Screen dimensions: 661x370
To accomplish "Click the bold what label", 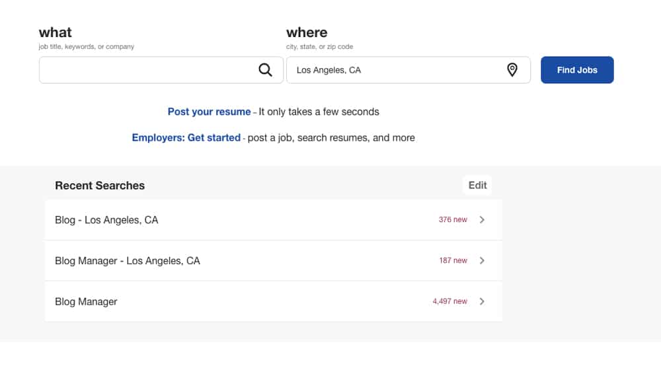I will [56, 32].
